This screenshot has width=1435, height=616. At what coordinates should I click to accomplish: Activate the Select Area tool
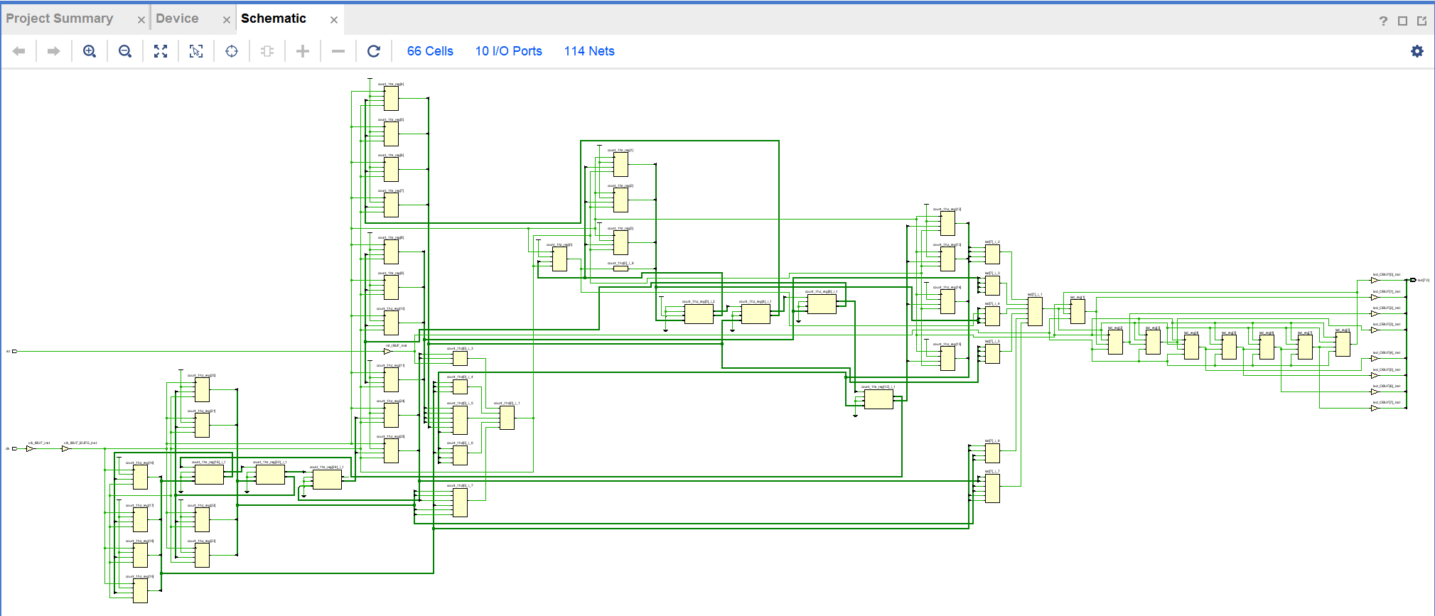196,51
